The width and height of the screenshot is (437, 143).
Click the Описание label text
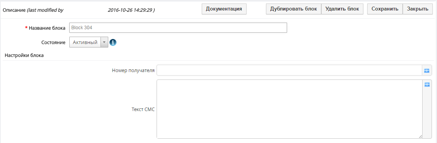point(14,10)
